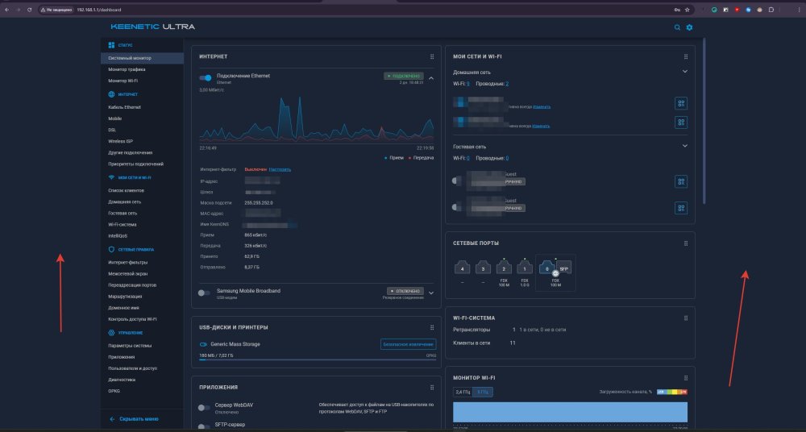Click home network Проводные count link
The image size is (806, 432).
pyautogui.click(x=507, y=84)
